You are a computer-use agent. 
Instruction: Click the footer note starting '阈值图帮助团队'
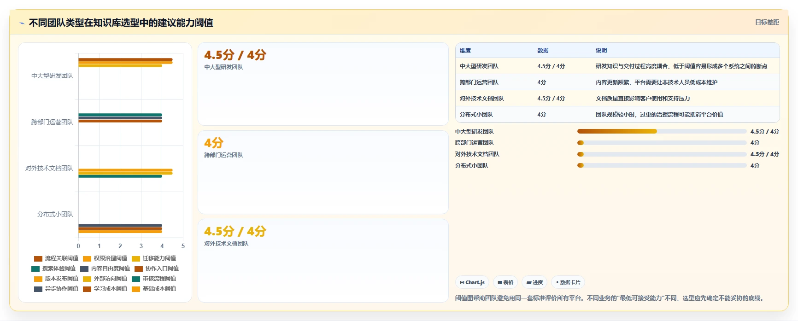[610, 298]
